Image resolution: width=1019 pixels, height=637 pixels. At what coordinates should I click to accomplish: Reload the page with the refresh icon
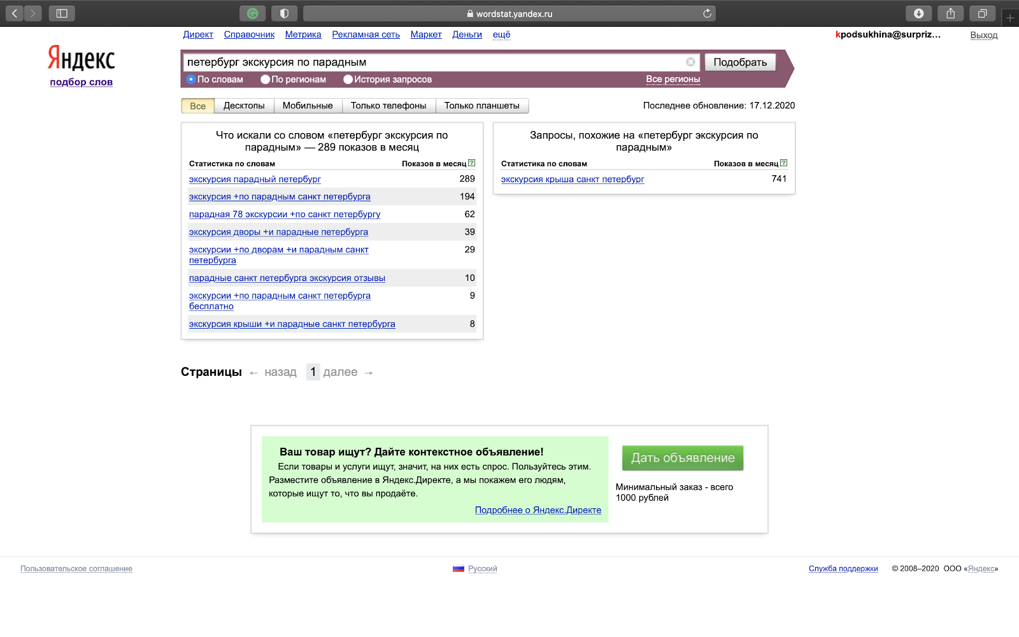(x=707, y=13)
